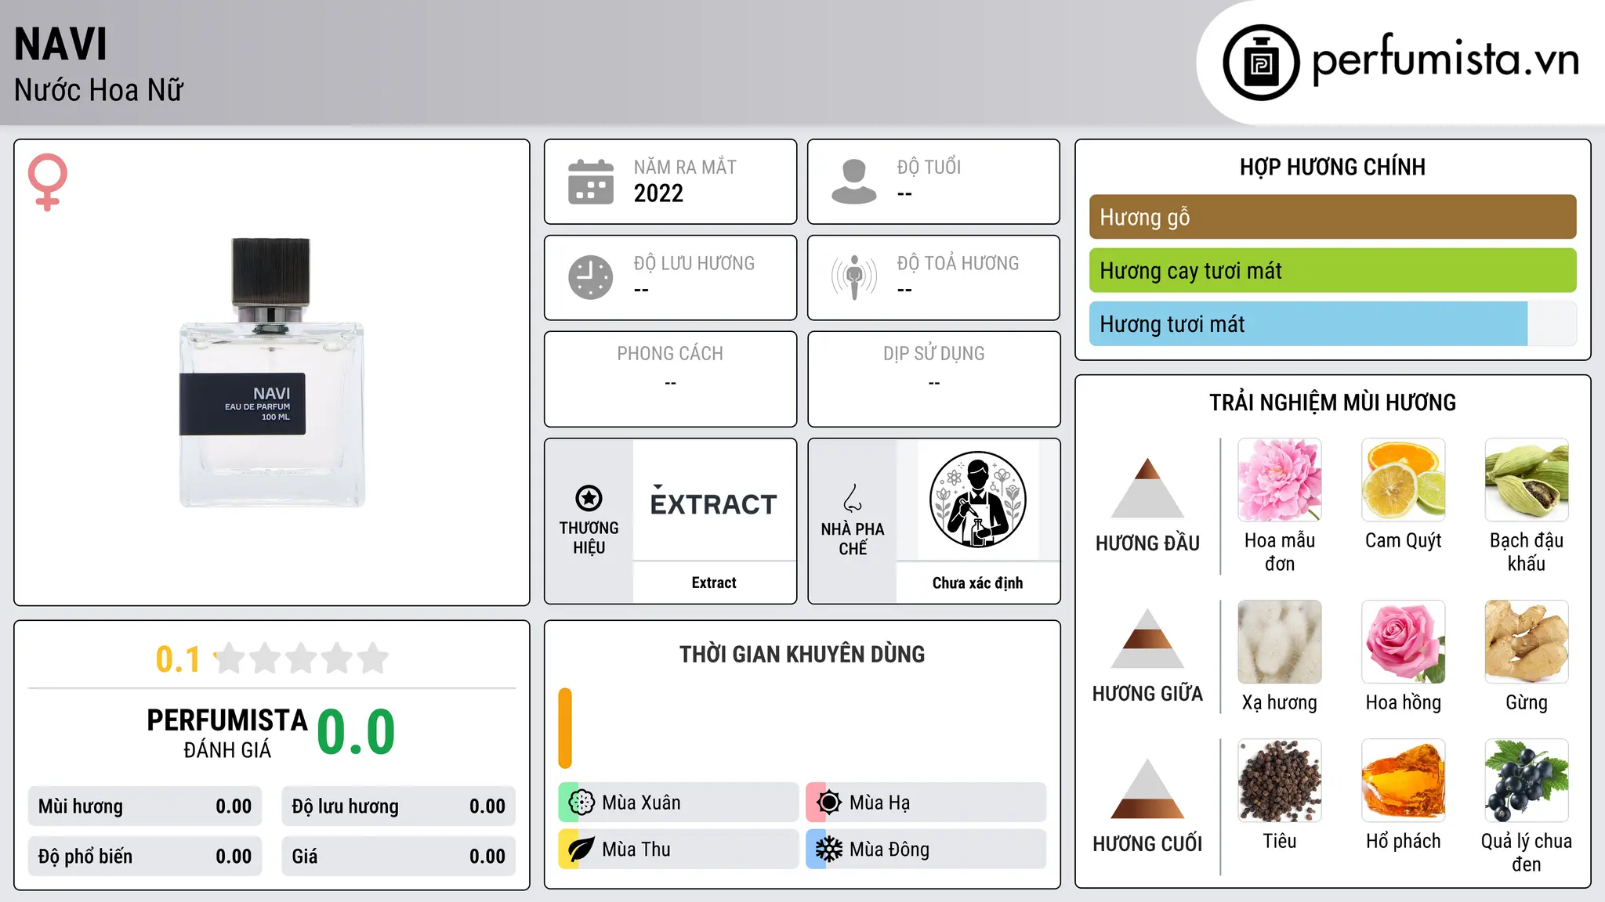Click the green Hương cay tươi mát bar
Screen dimensions: 1605x902
click(1333, 270)
